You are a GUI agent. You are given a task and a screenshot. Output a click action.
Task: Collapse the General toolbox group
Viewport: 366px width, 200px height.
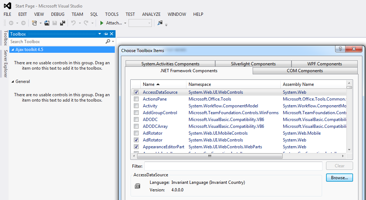point(13,82)
